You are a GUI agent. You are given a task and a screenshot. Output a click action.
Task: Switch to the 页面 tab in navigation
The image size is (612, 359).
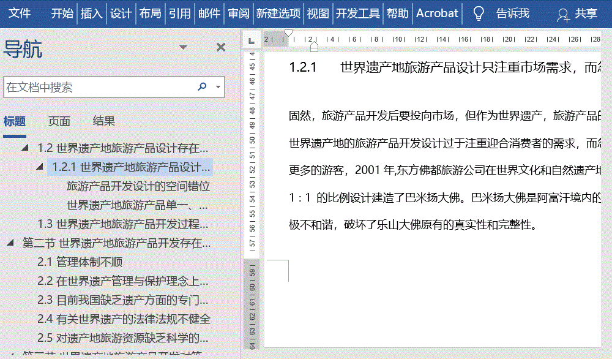coord(58,121)
